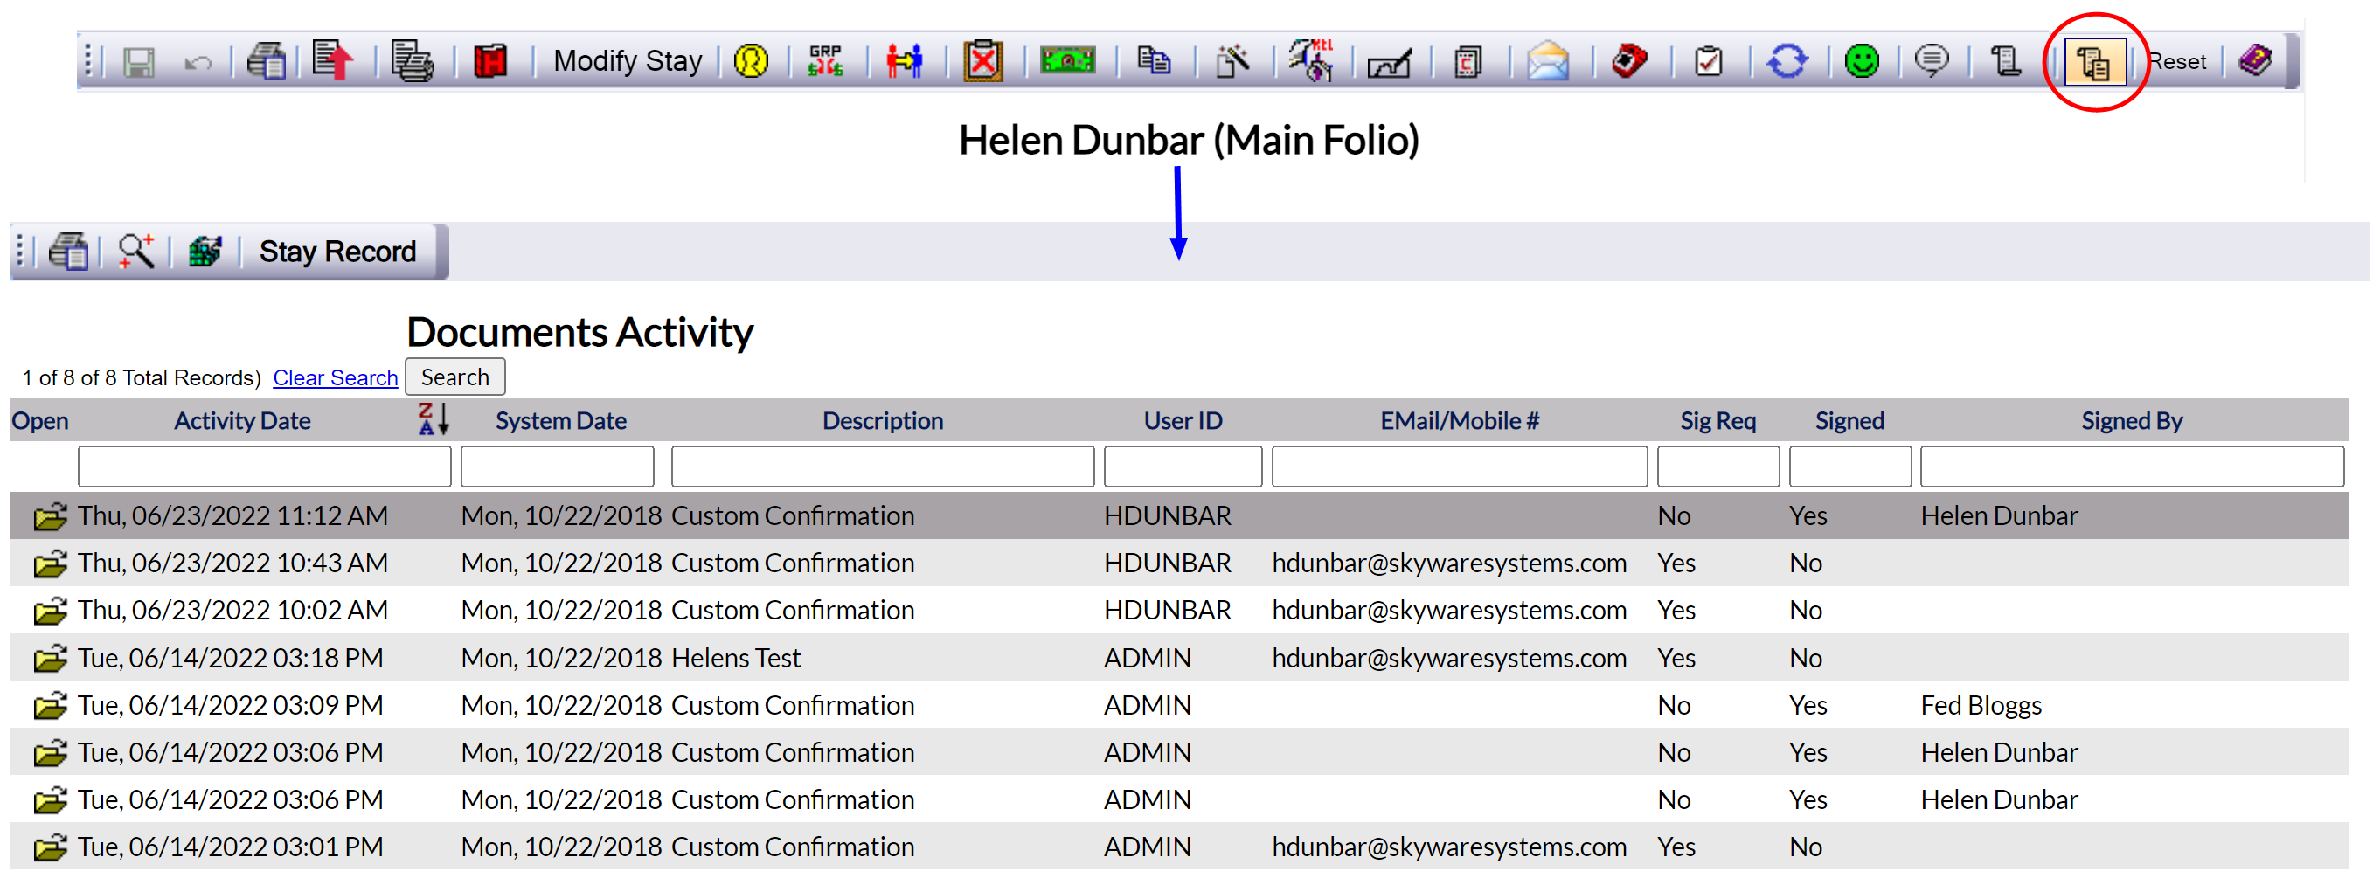The image size is (2380, 892).
Task: Open the document dated 06/14/2022 03:01 PM
Action: [51, 847]
